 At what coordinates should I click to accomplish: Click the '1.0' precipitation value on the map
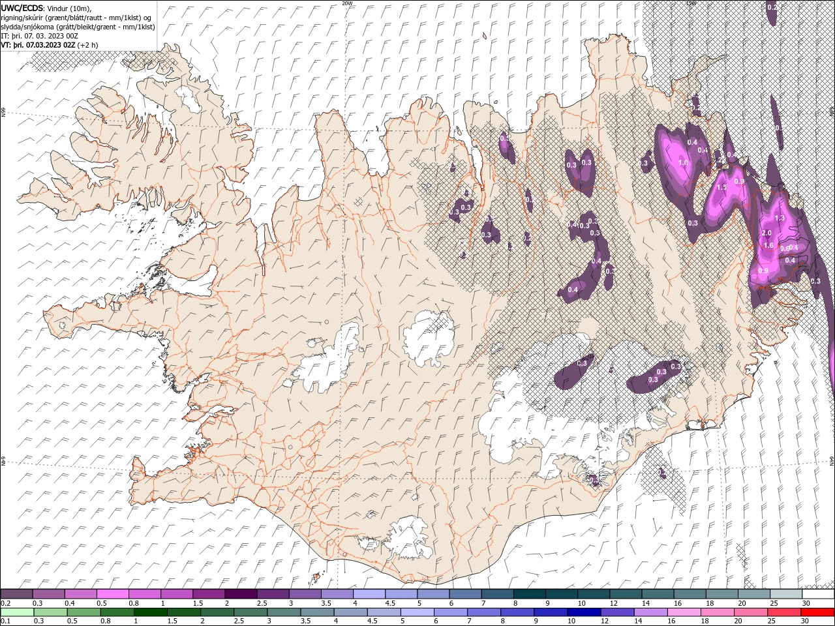point(684,163)
